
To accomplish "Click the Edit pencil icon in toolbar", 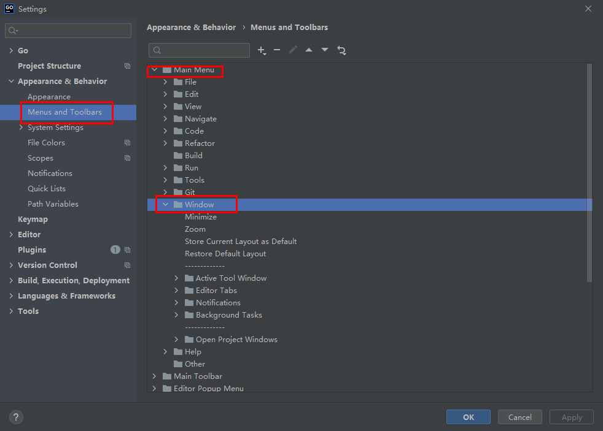I will (x=293, y=50).
